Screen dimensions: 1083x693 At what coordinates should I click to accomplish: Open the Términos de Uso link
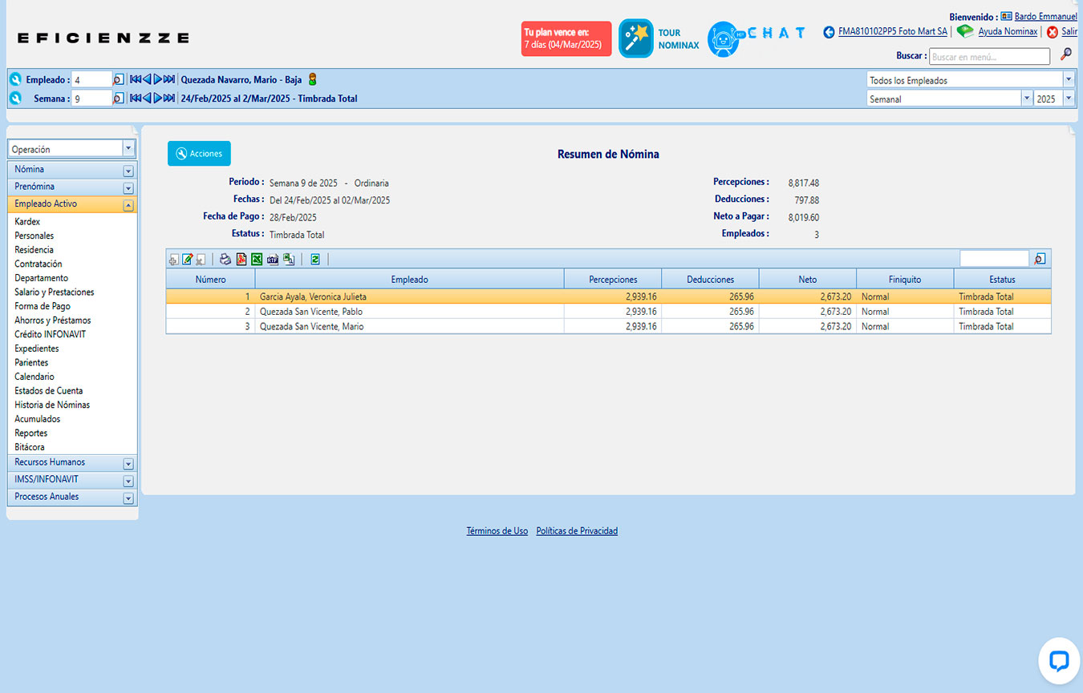[497, 531]
